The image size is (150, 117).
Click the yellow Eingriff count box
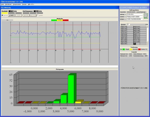point(131,49)
